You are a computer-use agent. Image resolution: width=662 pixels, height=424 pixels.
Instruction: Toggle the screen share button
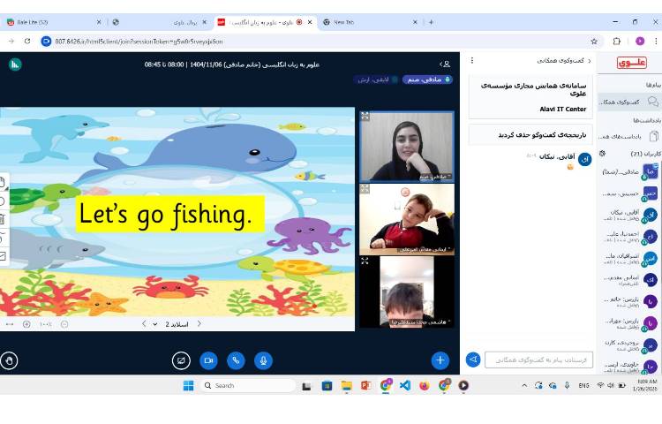pyautogui.click(x=181, y=360)
